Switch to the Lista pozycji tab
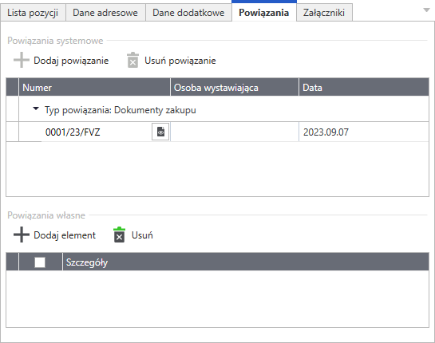The height and width of the screenshot is (343, 435). (33, 13)
